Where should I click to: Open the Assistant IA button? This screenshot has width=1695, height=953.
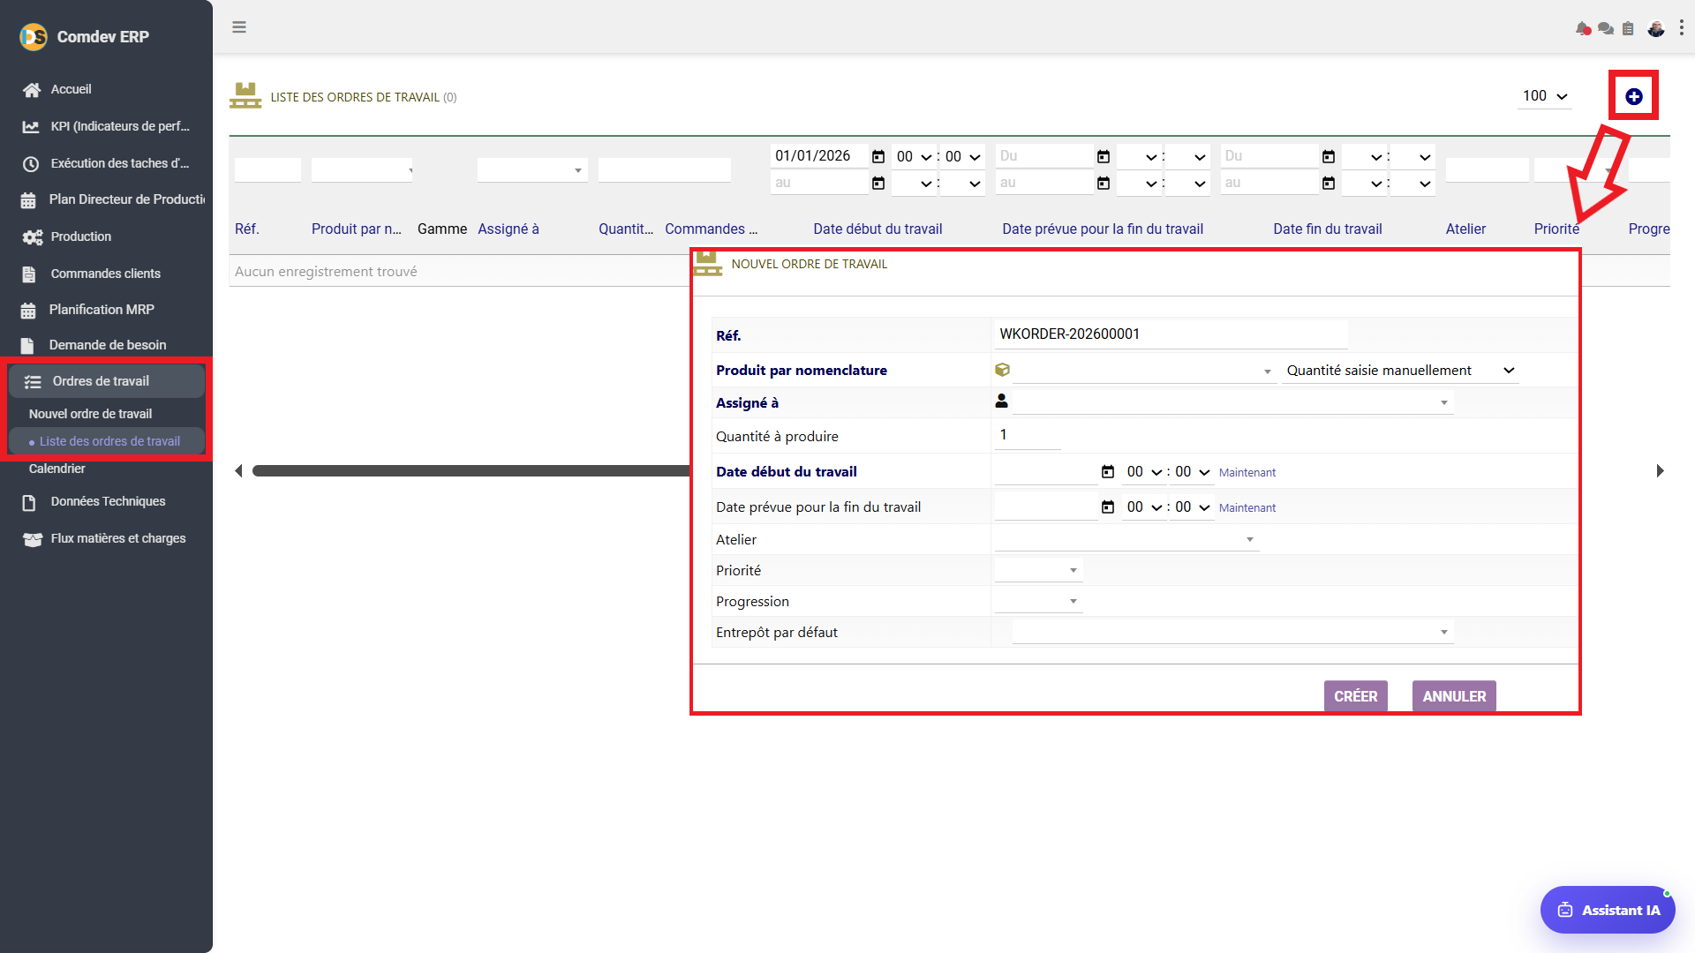[x=1608, y=910]
